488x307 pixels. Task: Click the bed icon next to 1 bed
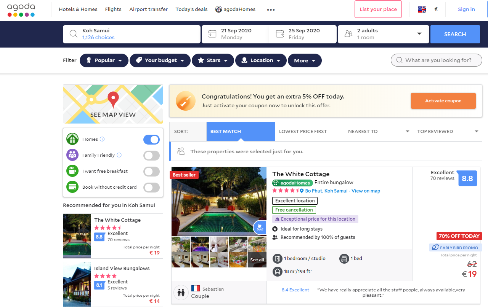[344, 259]
